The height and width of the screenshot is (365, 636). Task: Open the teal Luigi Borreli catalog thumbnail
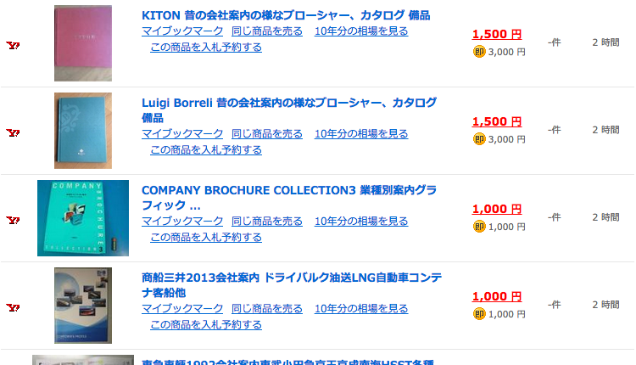tap(83, 131)
